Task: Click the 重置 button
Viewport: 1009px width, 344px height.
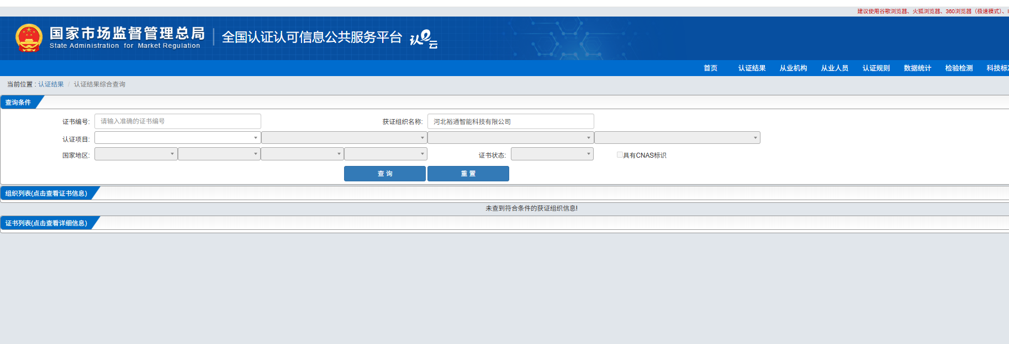Action: [468, 174]
